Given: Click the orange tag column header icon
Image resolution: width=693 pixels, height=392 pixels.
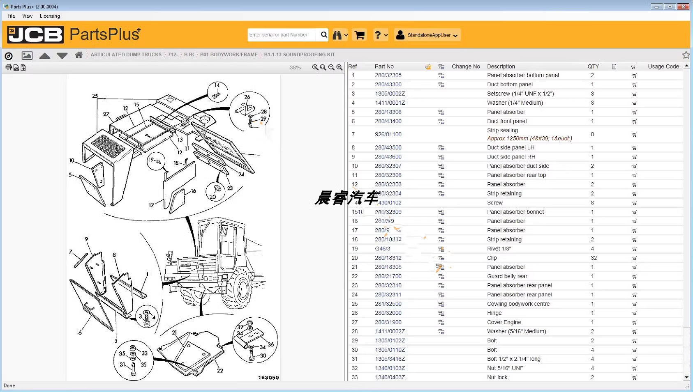Looking at the screenshot, I should tap(428, 66).
